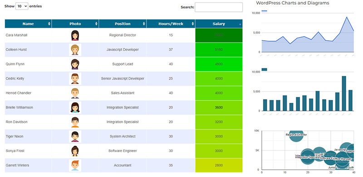363x177 pixels.
Task: Sort table by the Name column header
Action: [28, 24]
